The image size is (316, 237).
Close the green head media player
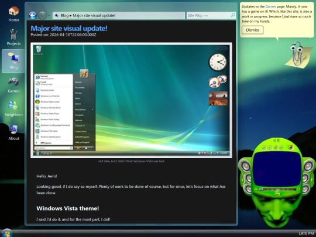[x=279, y=140]
